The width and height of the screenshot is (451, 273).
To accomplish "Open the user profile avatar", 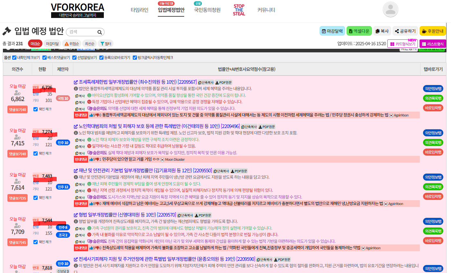I will click(x=391, y=10).
